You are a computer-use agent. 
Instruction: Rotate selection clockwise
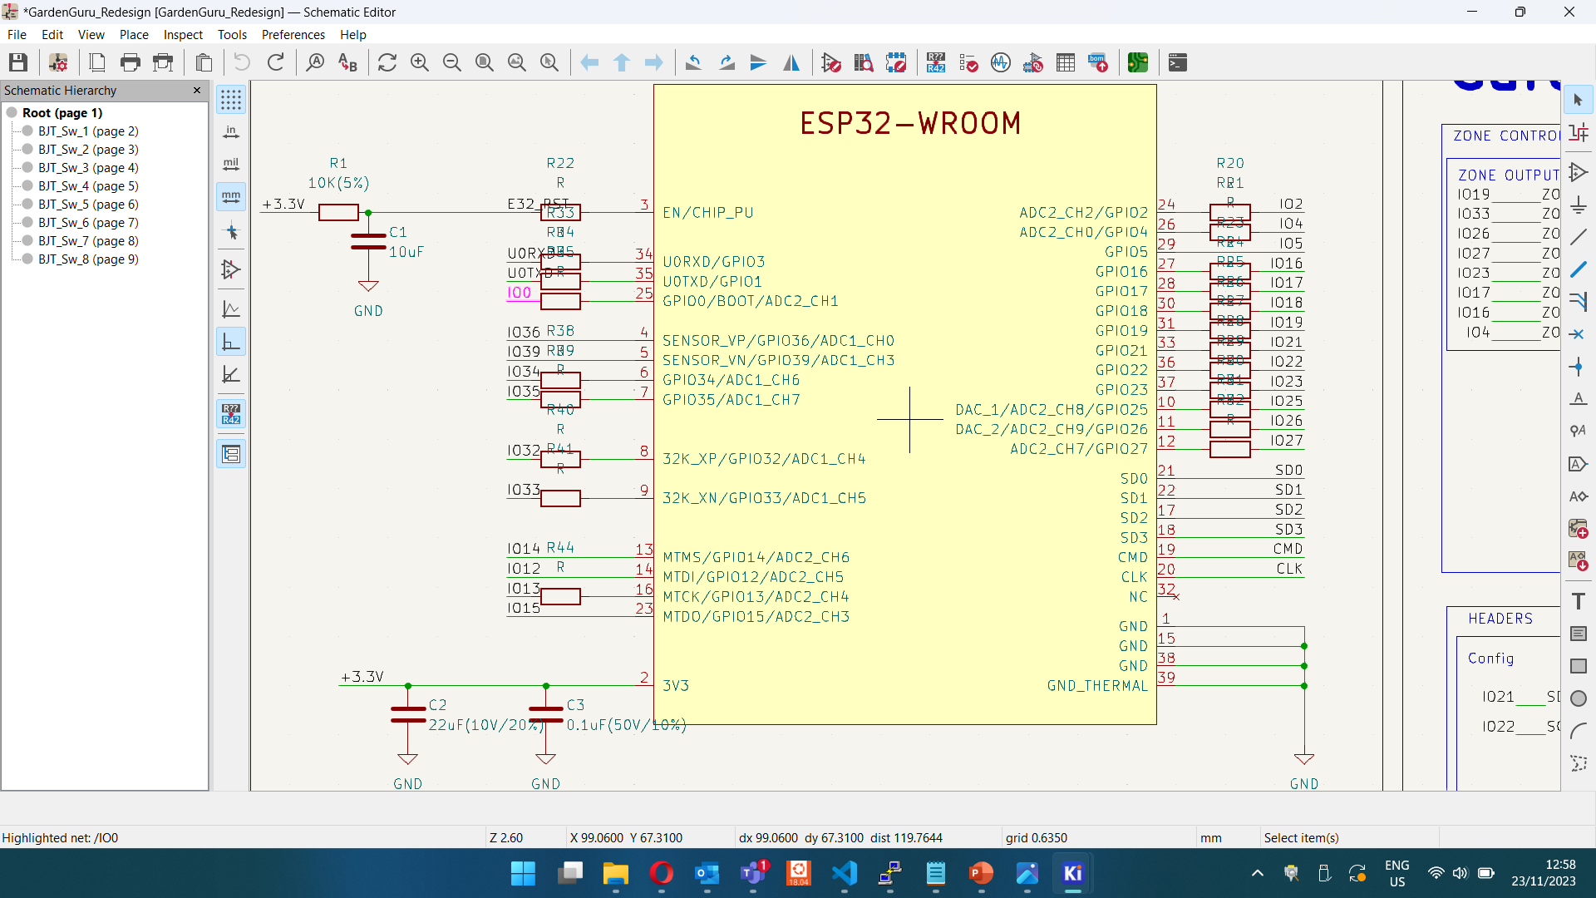727,62
